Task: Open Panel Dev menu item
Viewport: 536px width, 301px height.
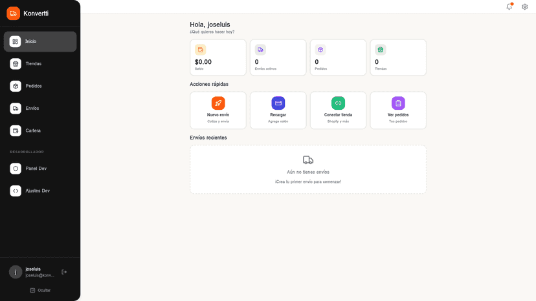Action: pos(40,169)
